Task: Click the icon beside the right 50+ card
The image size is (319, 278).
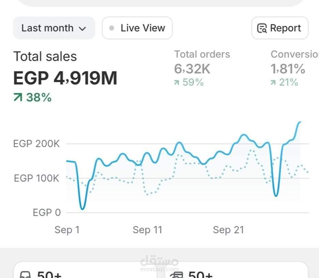Action: 177,275
